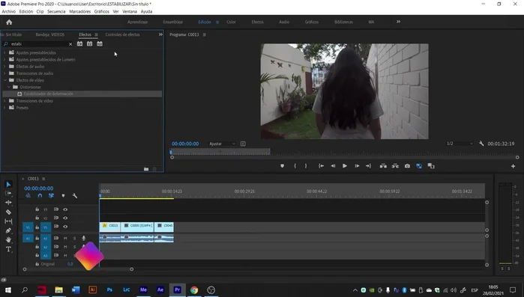Click the Lift button
The image size is (524, 297).
(383, 166)
